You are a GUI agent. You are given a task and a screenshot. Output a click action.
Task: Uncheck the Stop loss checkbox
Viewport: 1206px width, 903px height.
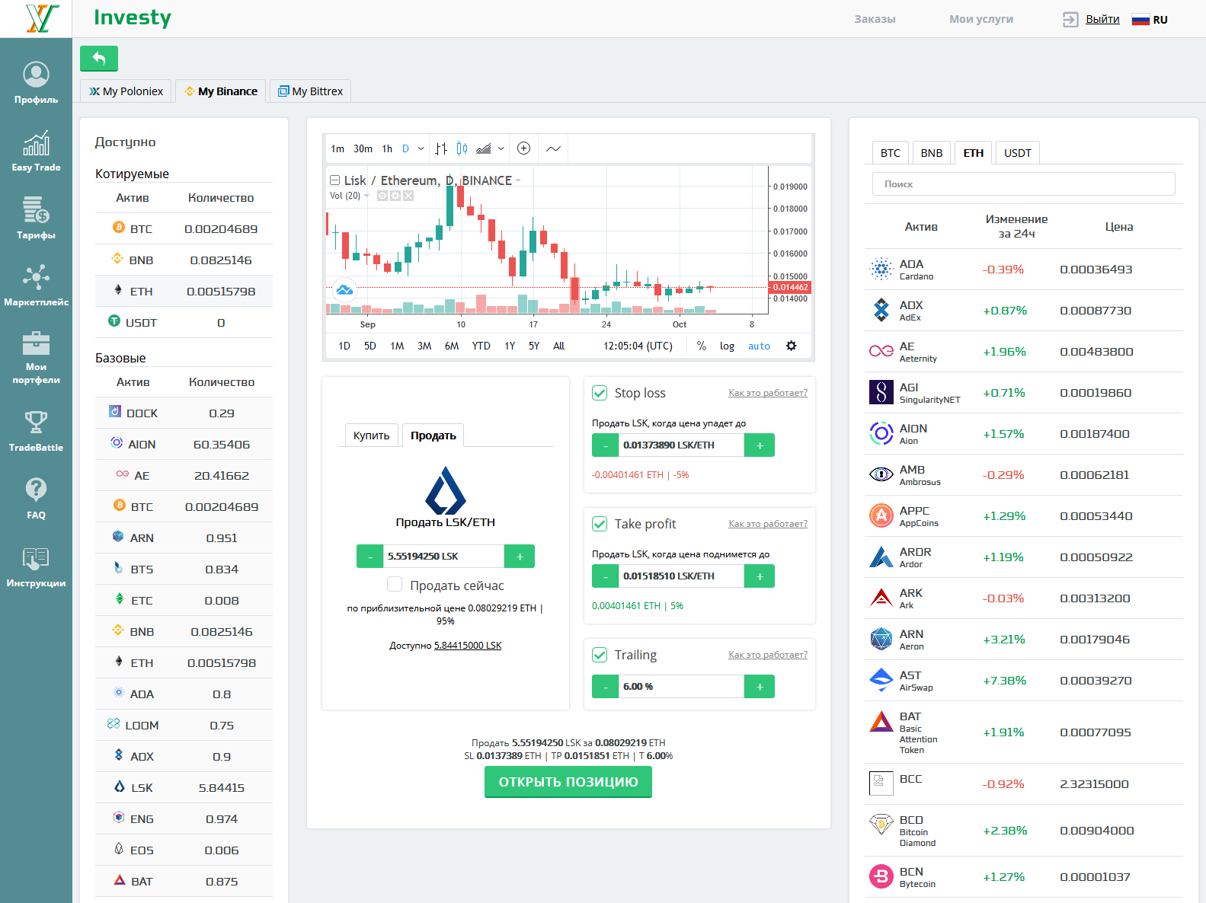600,393
